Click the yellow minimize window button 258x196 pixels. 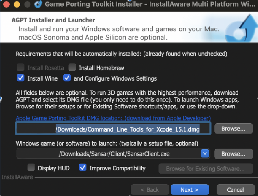coord(17,5)
